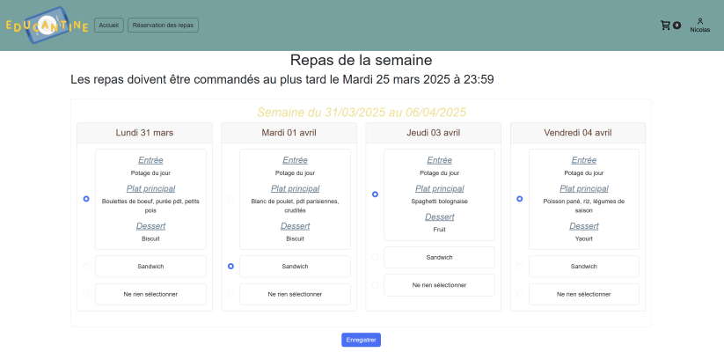Image resolution: width=724 pixels, height=352 pixels.
Task: Select Sandwich for Jeudi 03 avril
Action: tap(375, 257)
